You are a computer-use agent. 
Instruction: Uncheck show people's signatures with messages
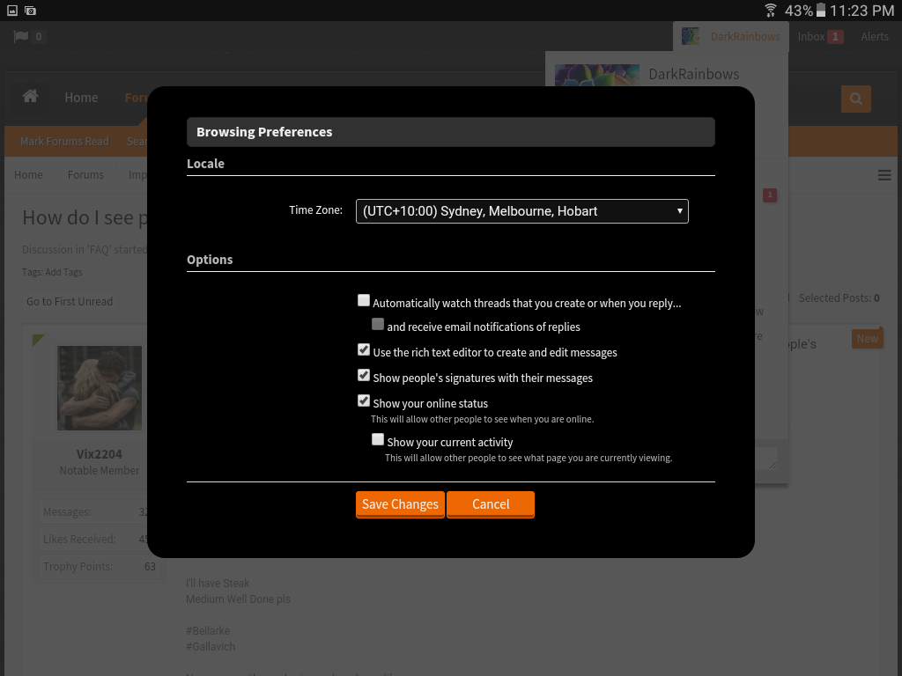pyautogui.click(x=364, y=375)
